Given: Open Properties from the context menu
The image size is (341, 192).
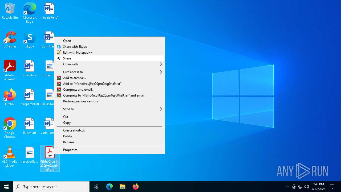Looking at the screenshot, I should coord(109,150).
